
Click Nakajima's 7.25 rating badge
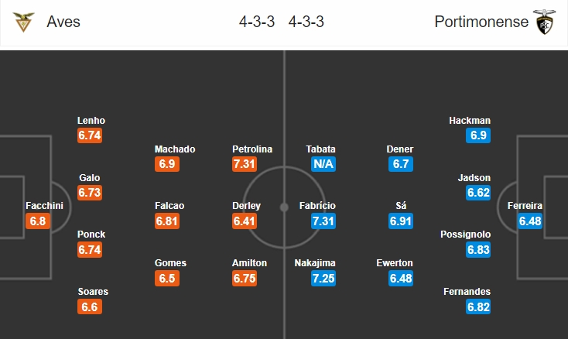[323, 279]
